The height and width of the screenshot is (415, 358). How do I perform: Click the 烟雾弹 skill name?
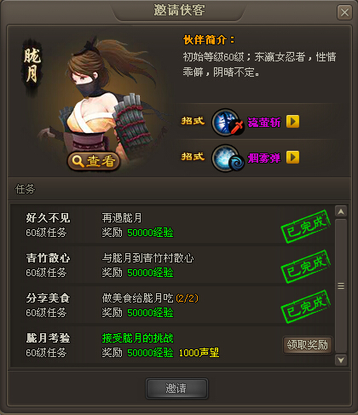tap(264, 159)
